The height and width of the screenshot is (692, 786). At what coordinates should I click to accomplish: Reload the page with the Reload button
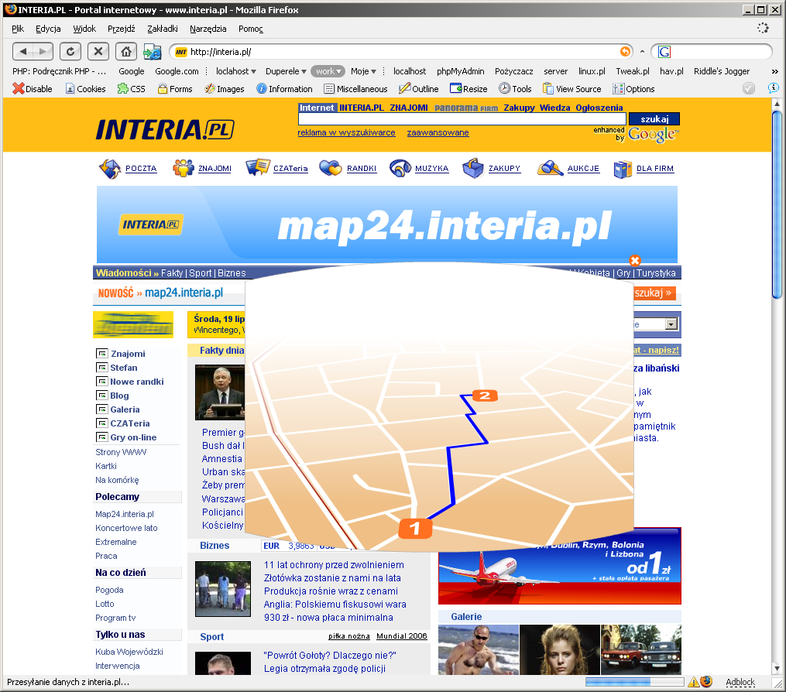(x=70, y=51)
